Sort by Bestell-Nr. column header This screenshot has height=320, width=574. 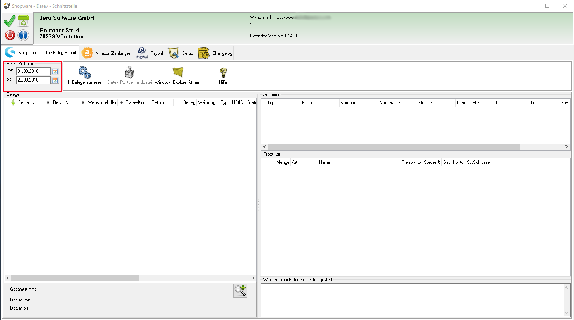[27, 103]
